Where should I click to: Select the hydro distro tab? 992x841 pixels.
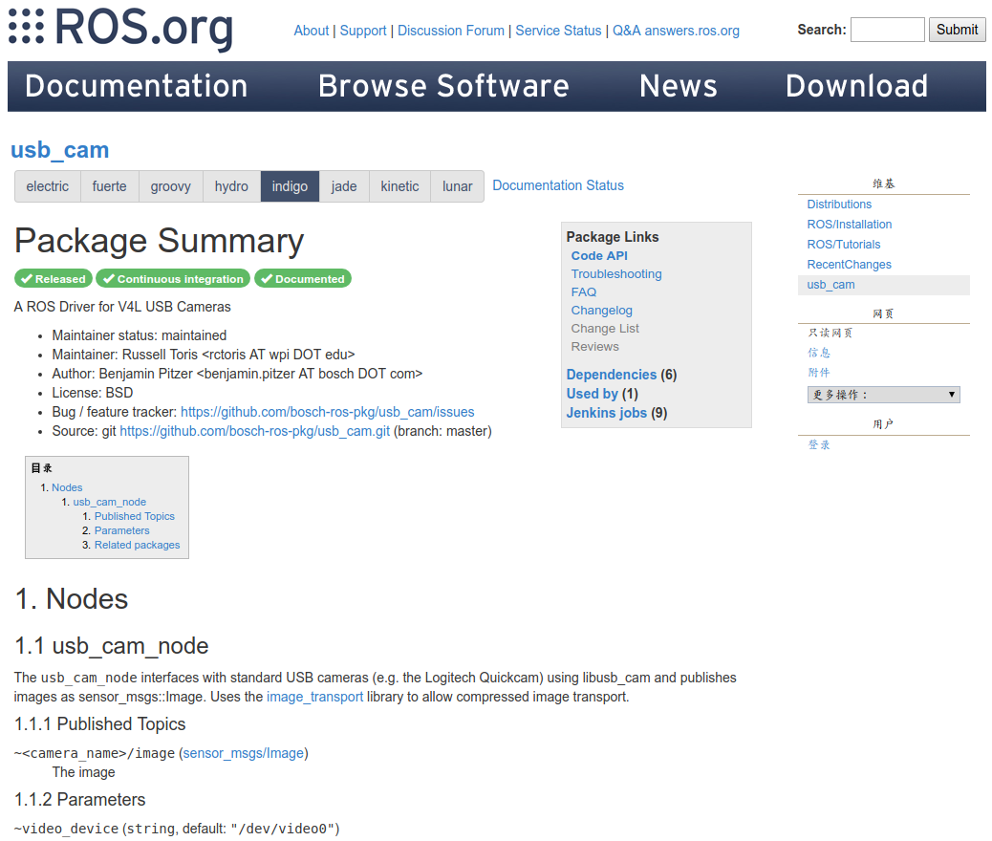coord(231,186)
